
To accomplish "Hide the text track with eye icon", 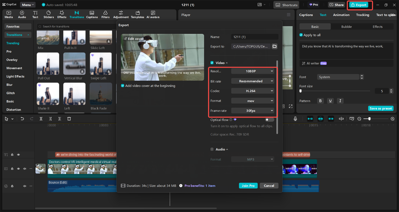I will [x=18, y=155].
